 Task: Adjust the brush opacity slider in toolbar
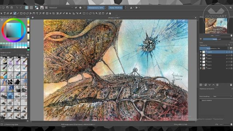[96, 8]
